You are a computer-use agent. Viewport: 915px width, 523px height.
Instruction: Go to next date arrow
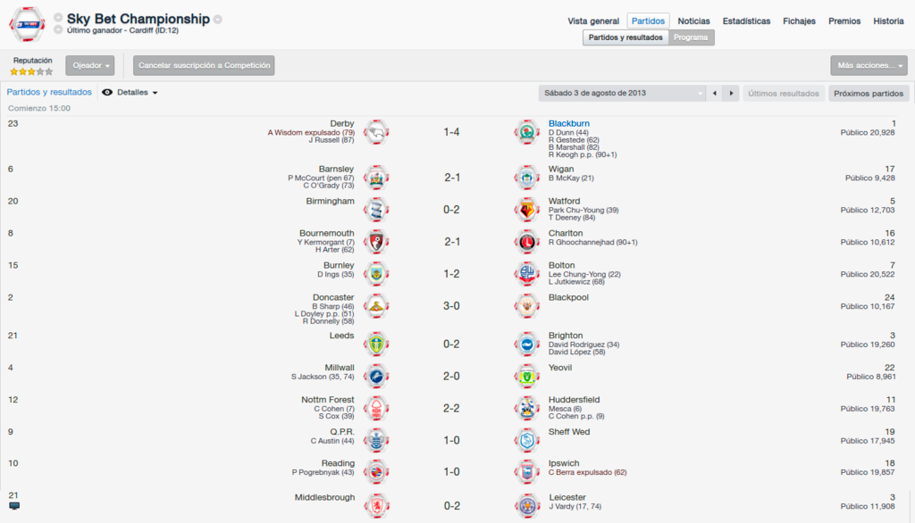click(731, 94)
